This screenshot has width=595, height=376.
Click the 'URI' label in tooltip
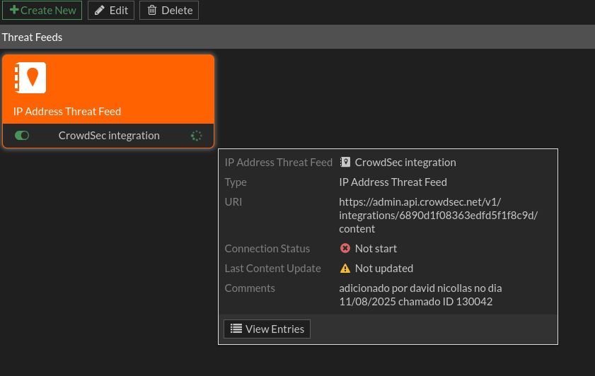(233, 202)
